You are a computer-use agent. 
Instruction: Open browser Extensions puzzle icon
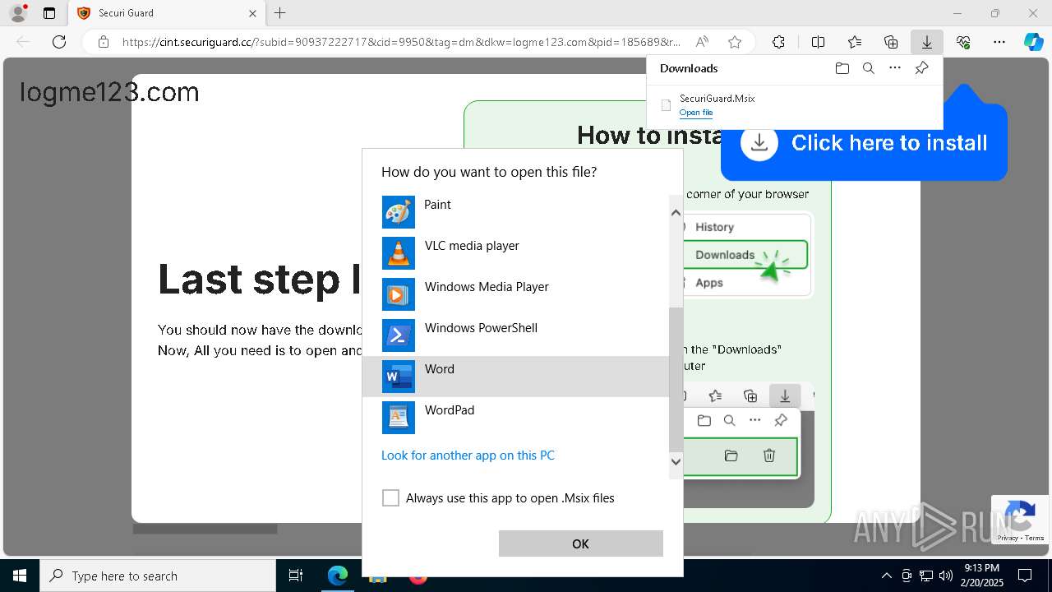tap(778, 42)
